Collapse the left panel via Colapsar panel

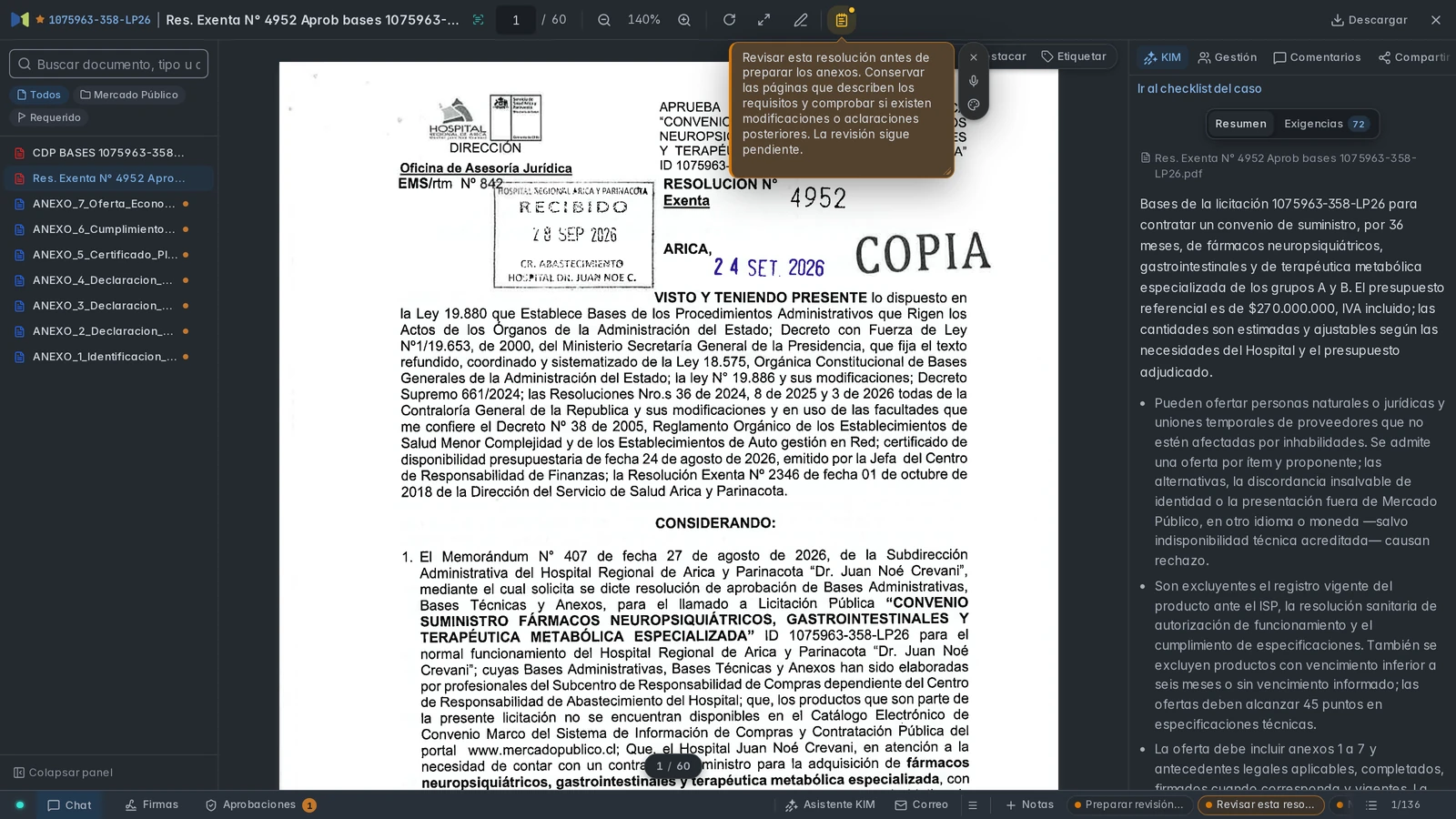pyautogui.click(x=64, y=773)
